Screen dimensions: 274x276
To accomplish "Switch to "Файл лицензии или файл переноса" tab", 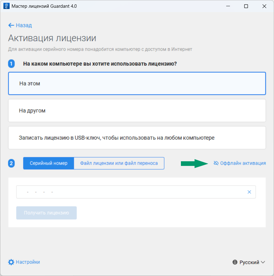I will (x=119, y=163).
